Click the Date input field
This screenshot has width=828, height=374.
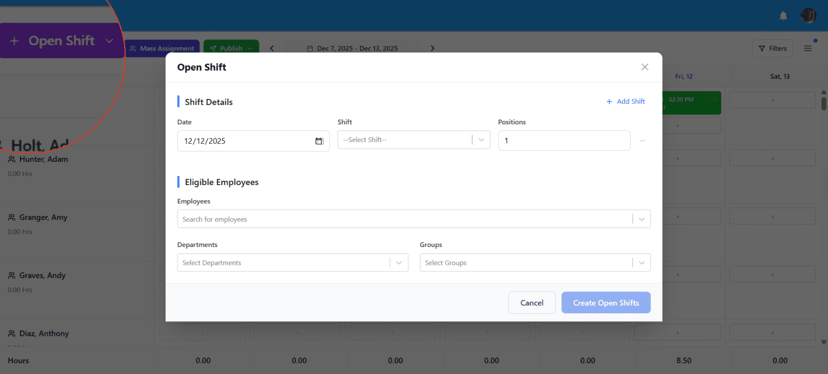[253, 141]
